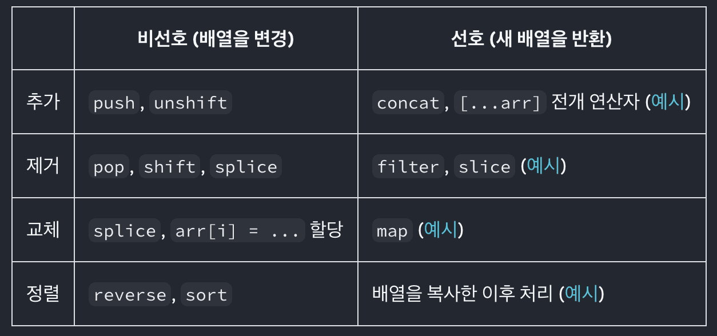The height and width of the screenshot is (336, 717).
Task: Click the slice code snippet
Action: [484, 167]
